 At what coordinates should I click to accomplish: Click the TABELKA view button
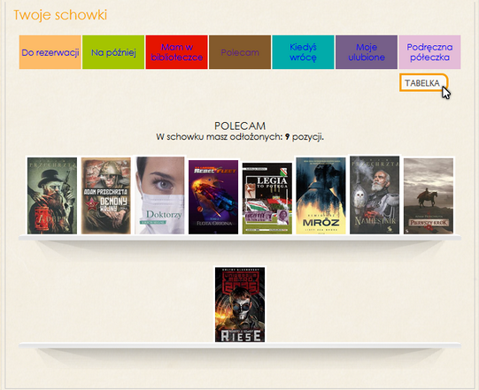point(423,83)
